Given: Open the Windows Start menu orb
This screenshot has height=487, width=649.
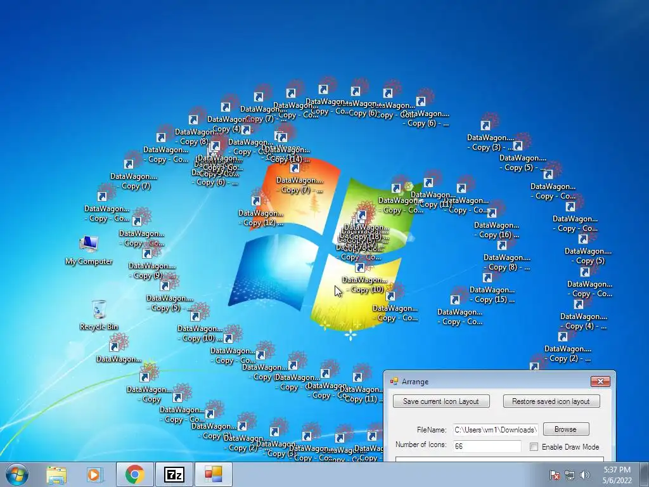Looking at the screenshot, I should 17,474.
